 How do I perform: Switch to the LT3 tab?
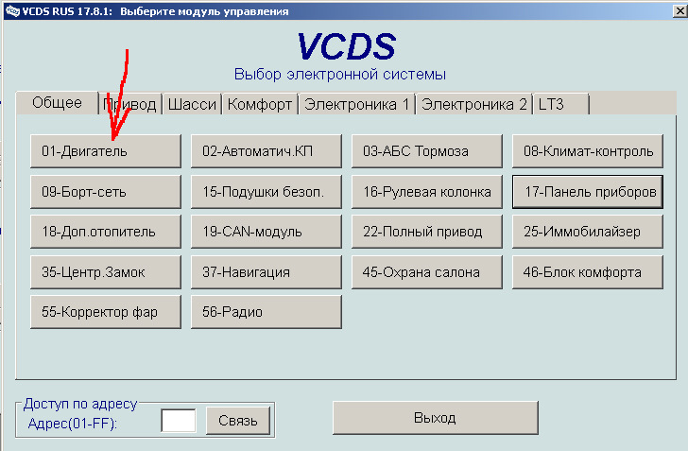[x=560, y=105]
